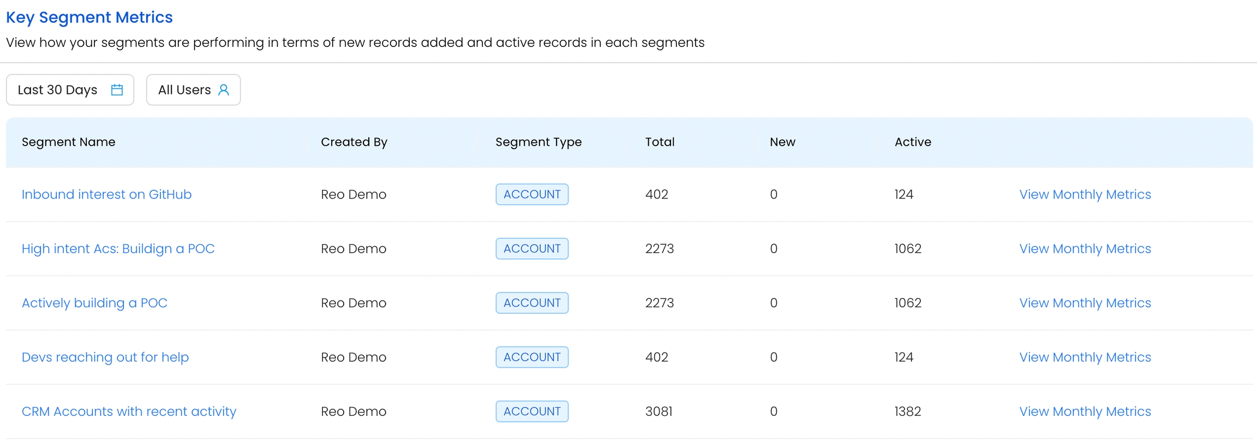View Monthly Metrics for Inbound interest on GitHub
The image size is (1257, 442).
(1085, 194)
